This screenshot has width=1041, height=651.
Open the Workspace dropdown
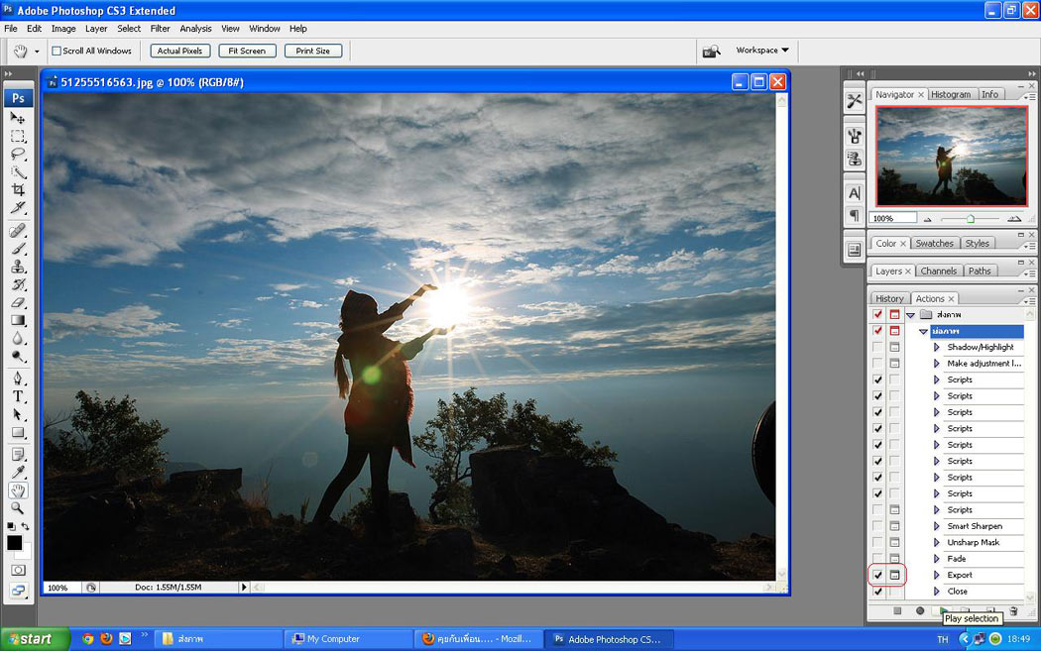pyautogui.click(x=761, y=51)
